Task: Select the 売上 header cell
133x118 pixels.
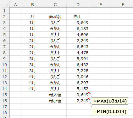Action: pyautogui.click(x=78, y=16)
